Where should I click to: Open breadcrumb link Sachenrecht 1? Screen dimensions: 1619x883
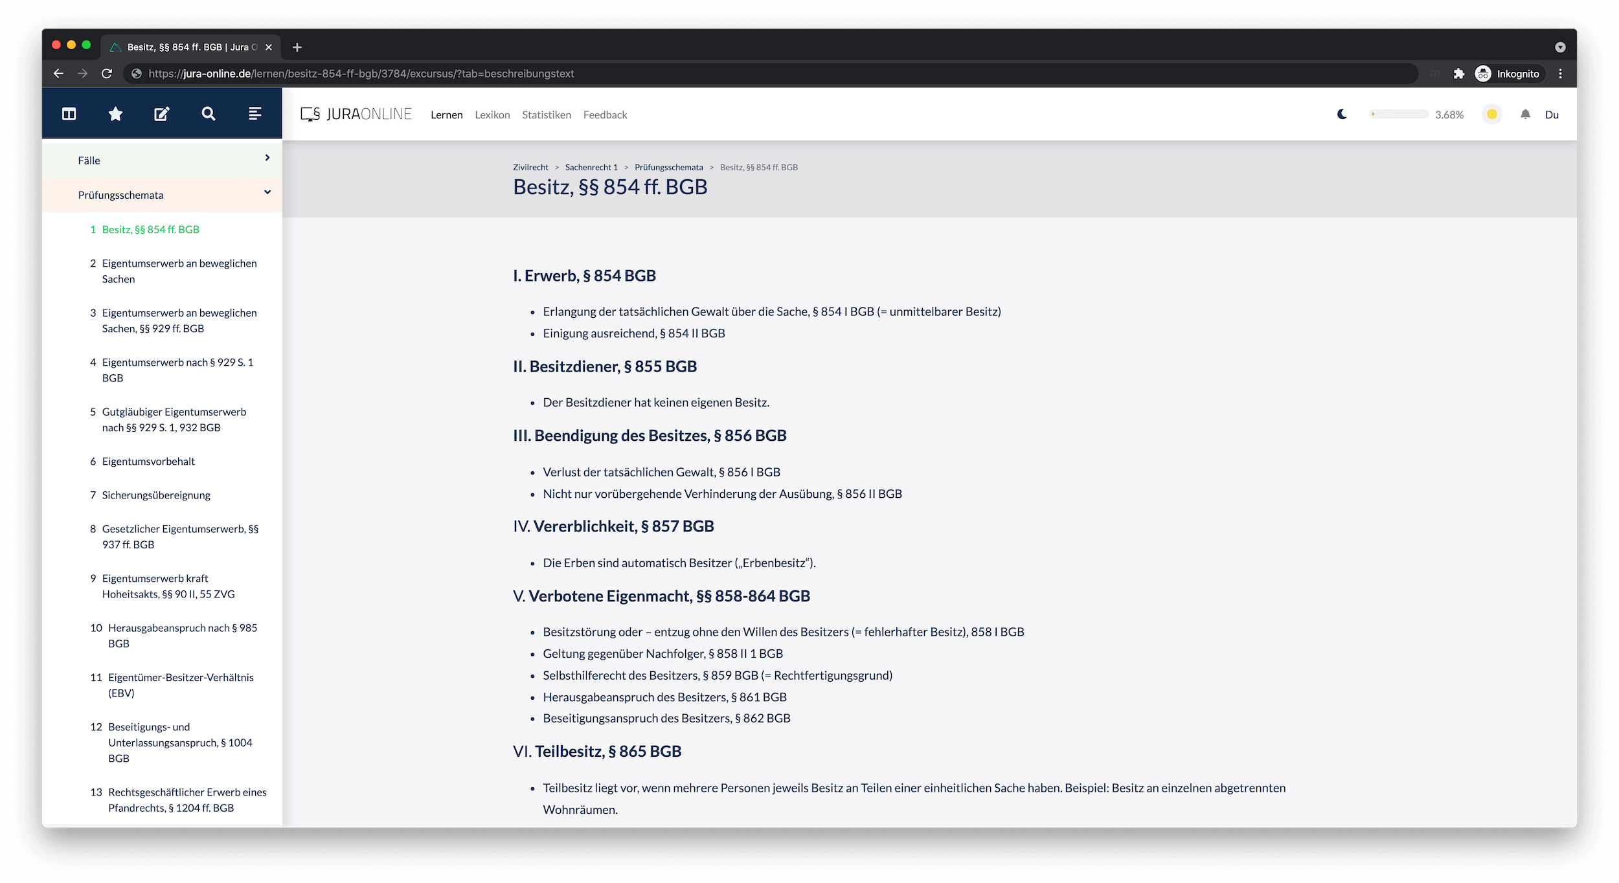pos(590,167)
